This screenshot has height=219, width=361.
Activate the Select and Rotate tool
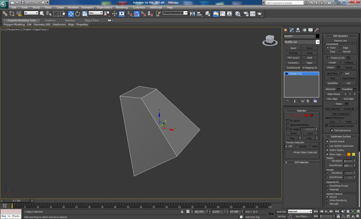pyautogui.click(x=78, y=14)
